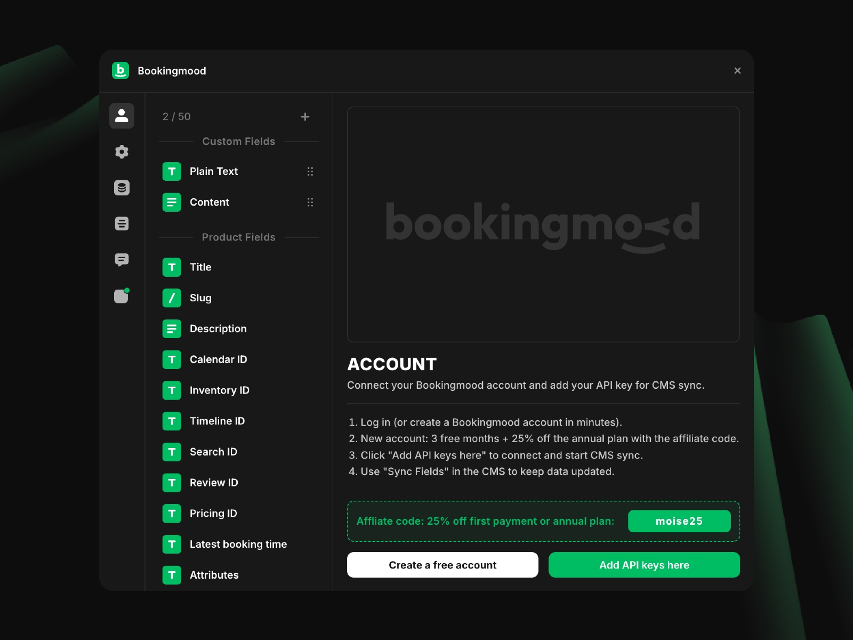Grab the drag handle next to Plain Text

[311, 171]
